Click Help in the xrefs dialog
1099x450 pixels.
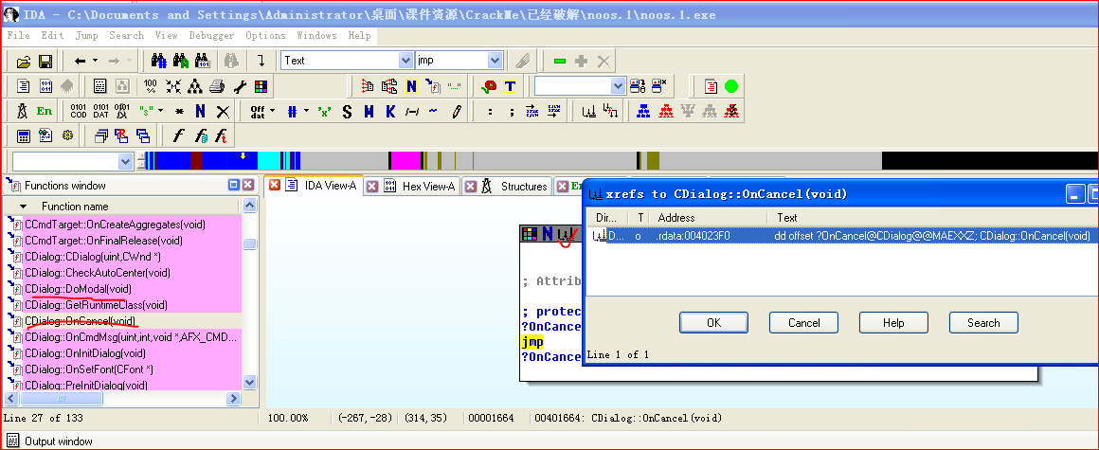(x=893, y=322)
